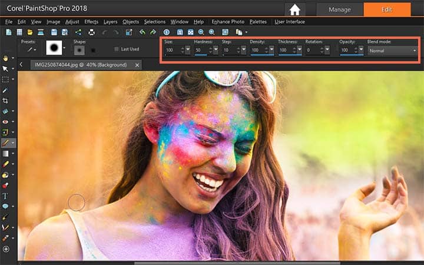Open the Image Information icon
This screenshot has height=265, width=424.
(167, 32)
